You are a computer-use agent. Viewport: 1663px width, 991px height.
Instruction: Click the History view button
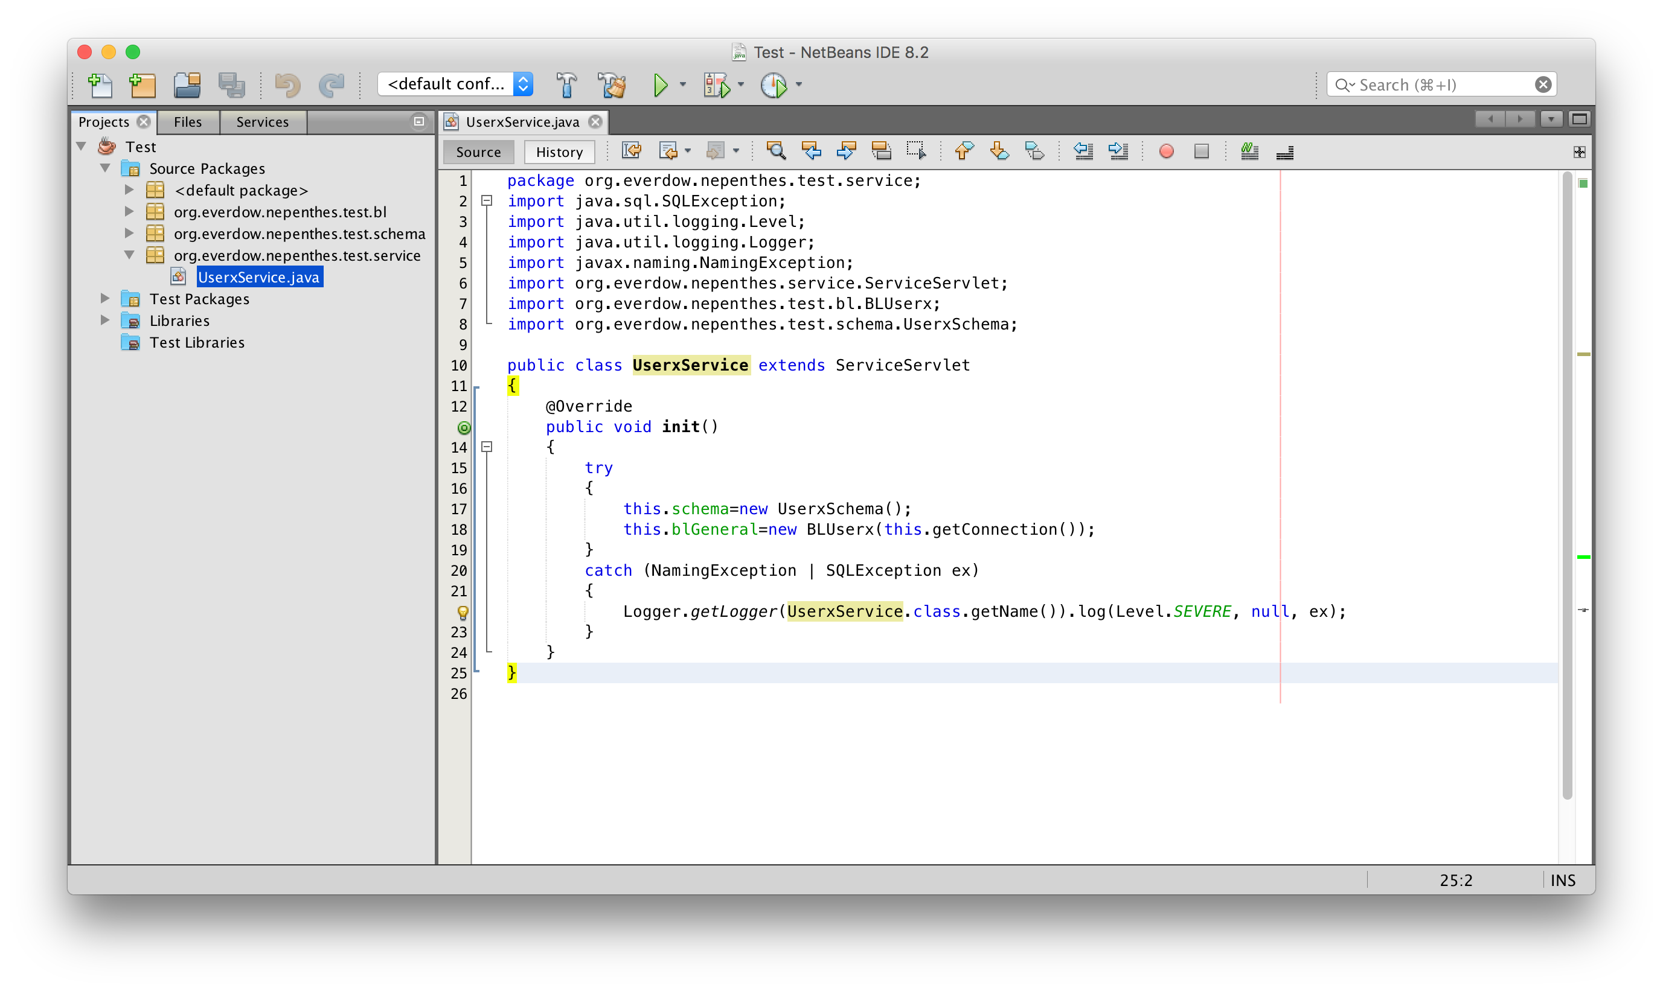[559, 151]
